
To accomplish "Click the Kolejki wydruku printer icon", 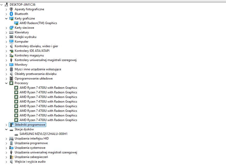I will coord(11,37).
